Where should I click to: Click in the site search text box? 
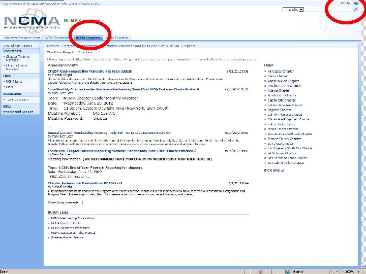pyautogui.click(x=329, y=10)
